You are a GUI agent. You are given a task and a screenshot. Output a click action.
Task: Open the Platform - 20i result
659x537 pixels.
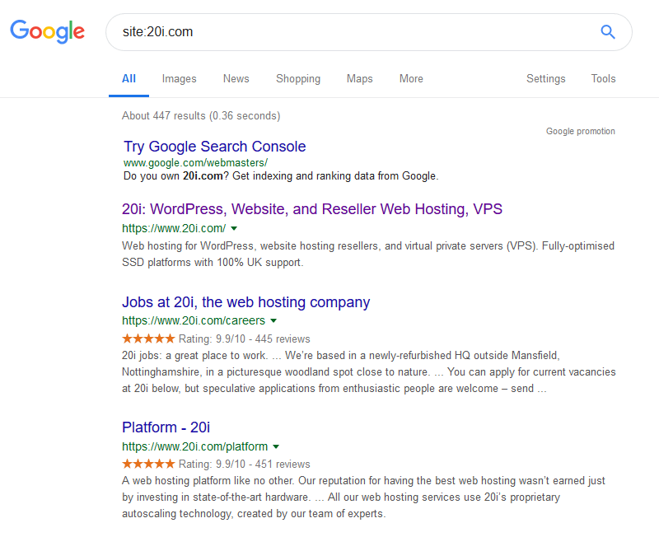(166, 427)
